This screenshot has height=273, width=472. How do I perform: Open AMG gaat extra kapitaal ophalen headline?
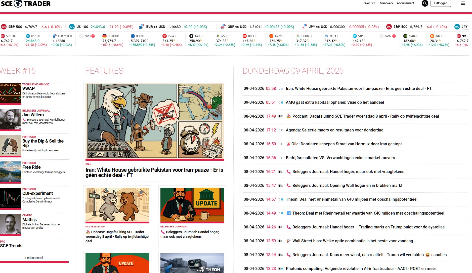point(335,103)
